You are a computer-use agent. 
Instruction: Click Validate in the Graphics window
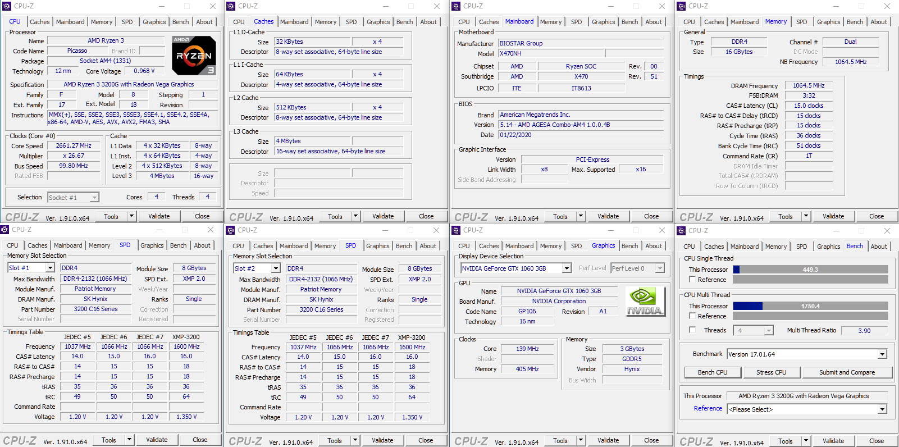(608, 440)
